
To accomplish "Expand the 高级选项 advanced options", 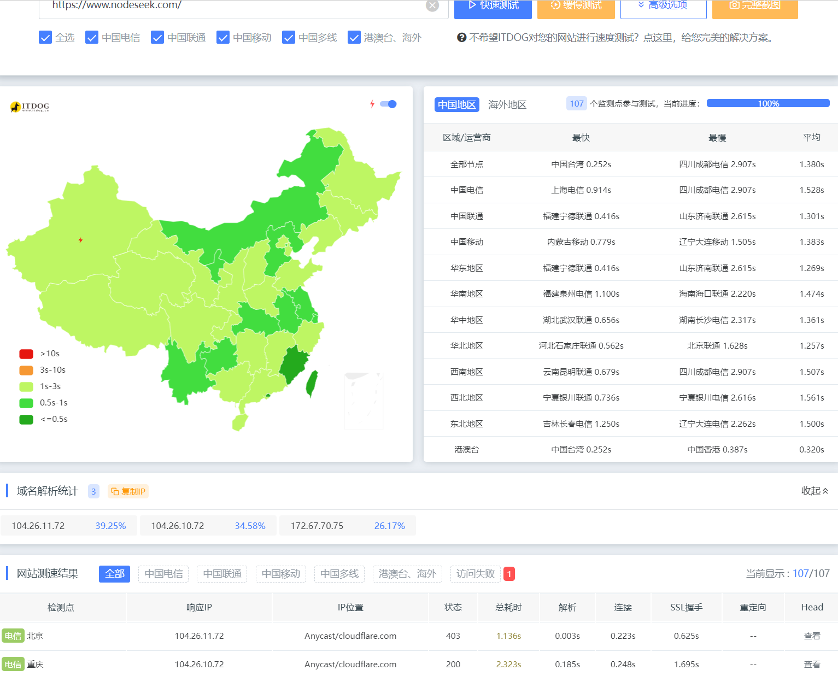I will [x=663, y=6].
